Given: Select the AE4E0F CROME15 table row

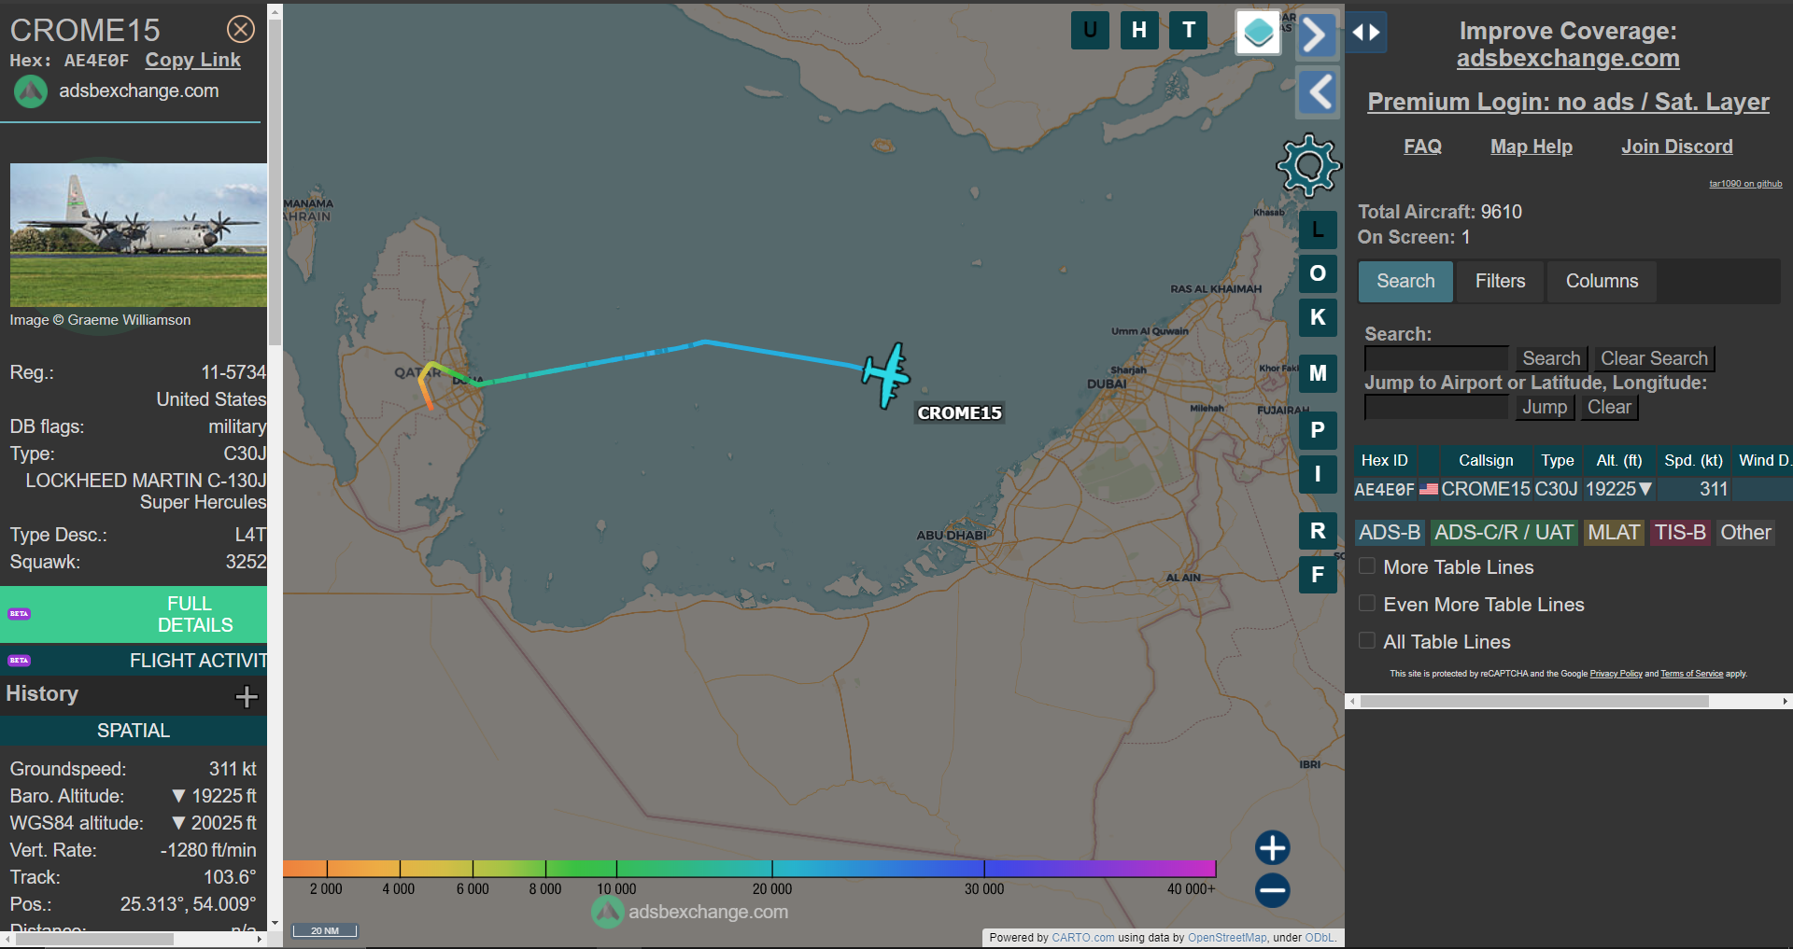Looking at the screenshot, I should tap(1573, 489).
